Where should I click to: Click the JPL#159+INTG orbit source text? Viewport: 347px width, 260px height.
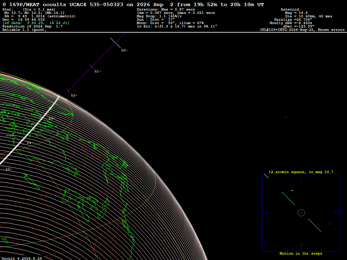(302, 30)
